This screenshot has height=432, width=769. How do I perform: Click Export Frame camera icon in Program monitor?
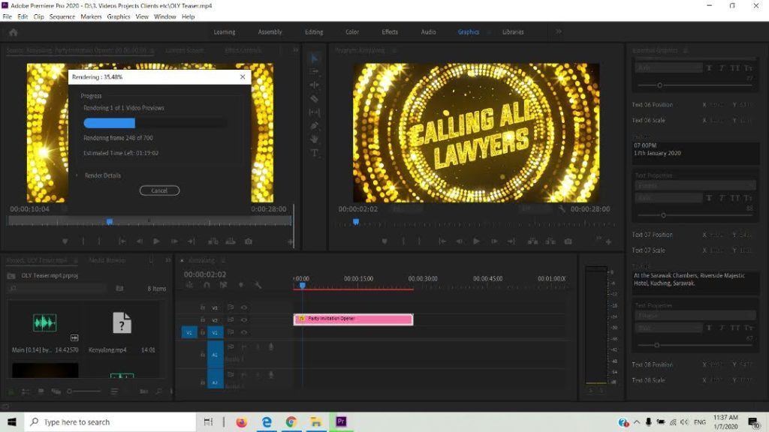coord(568,241)
